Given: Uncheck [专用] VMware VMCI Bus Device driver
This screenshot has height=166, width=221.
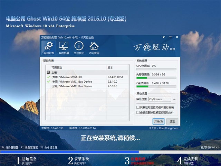Looking at the screenshot, I should click(48, 82).
